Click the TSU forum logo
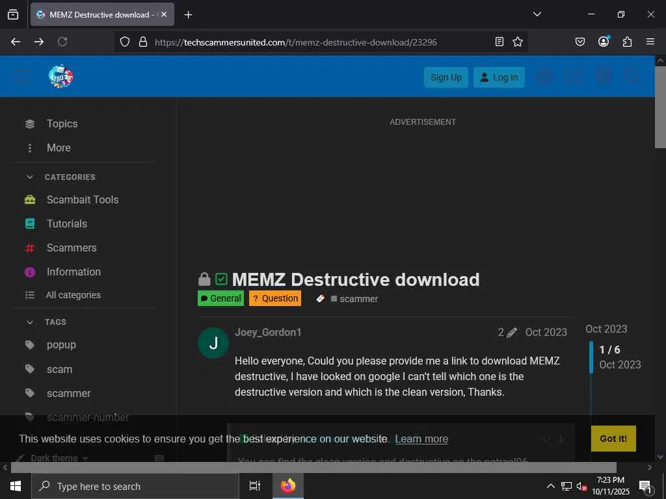Screen dimensions: 666x499 pos(60,77)
